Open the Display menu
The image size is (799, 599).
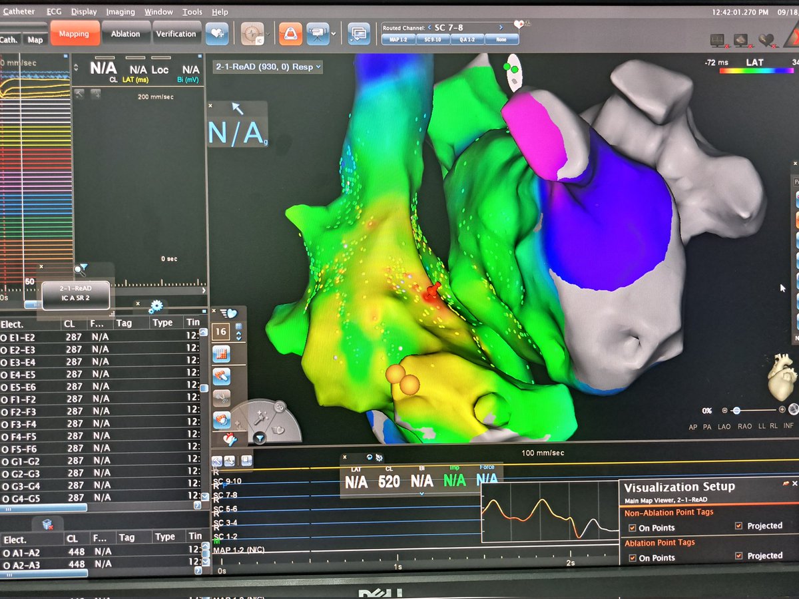(x=84, y=11)
